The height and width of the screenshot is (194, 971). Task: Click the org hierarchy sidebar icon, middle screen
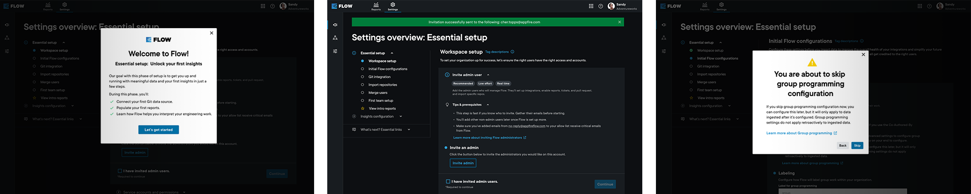click(x=335, y=38)
